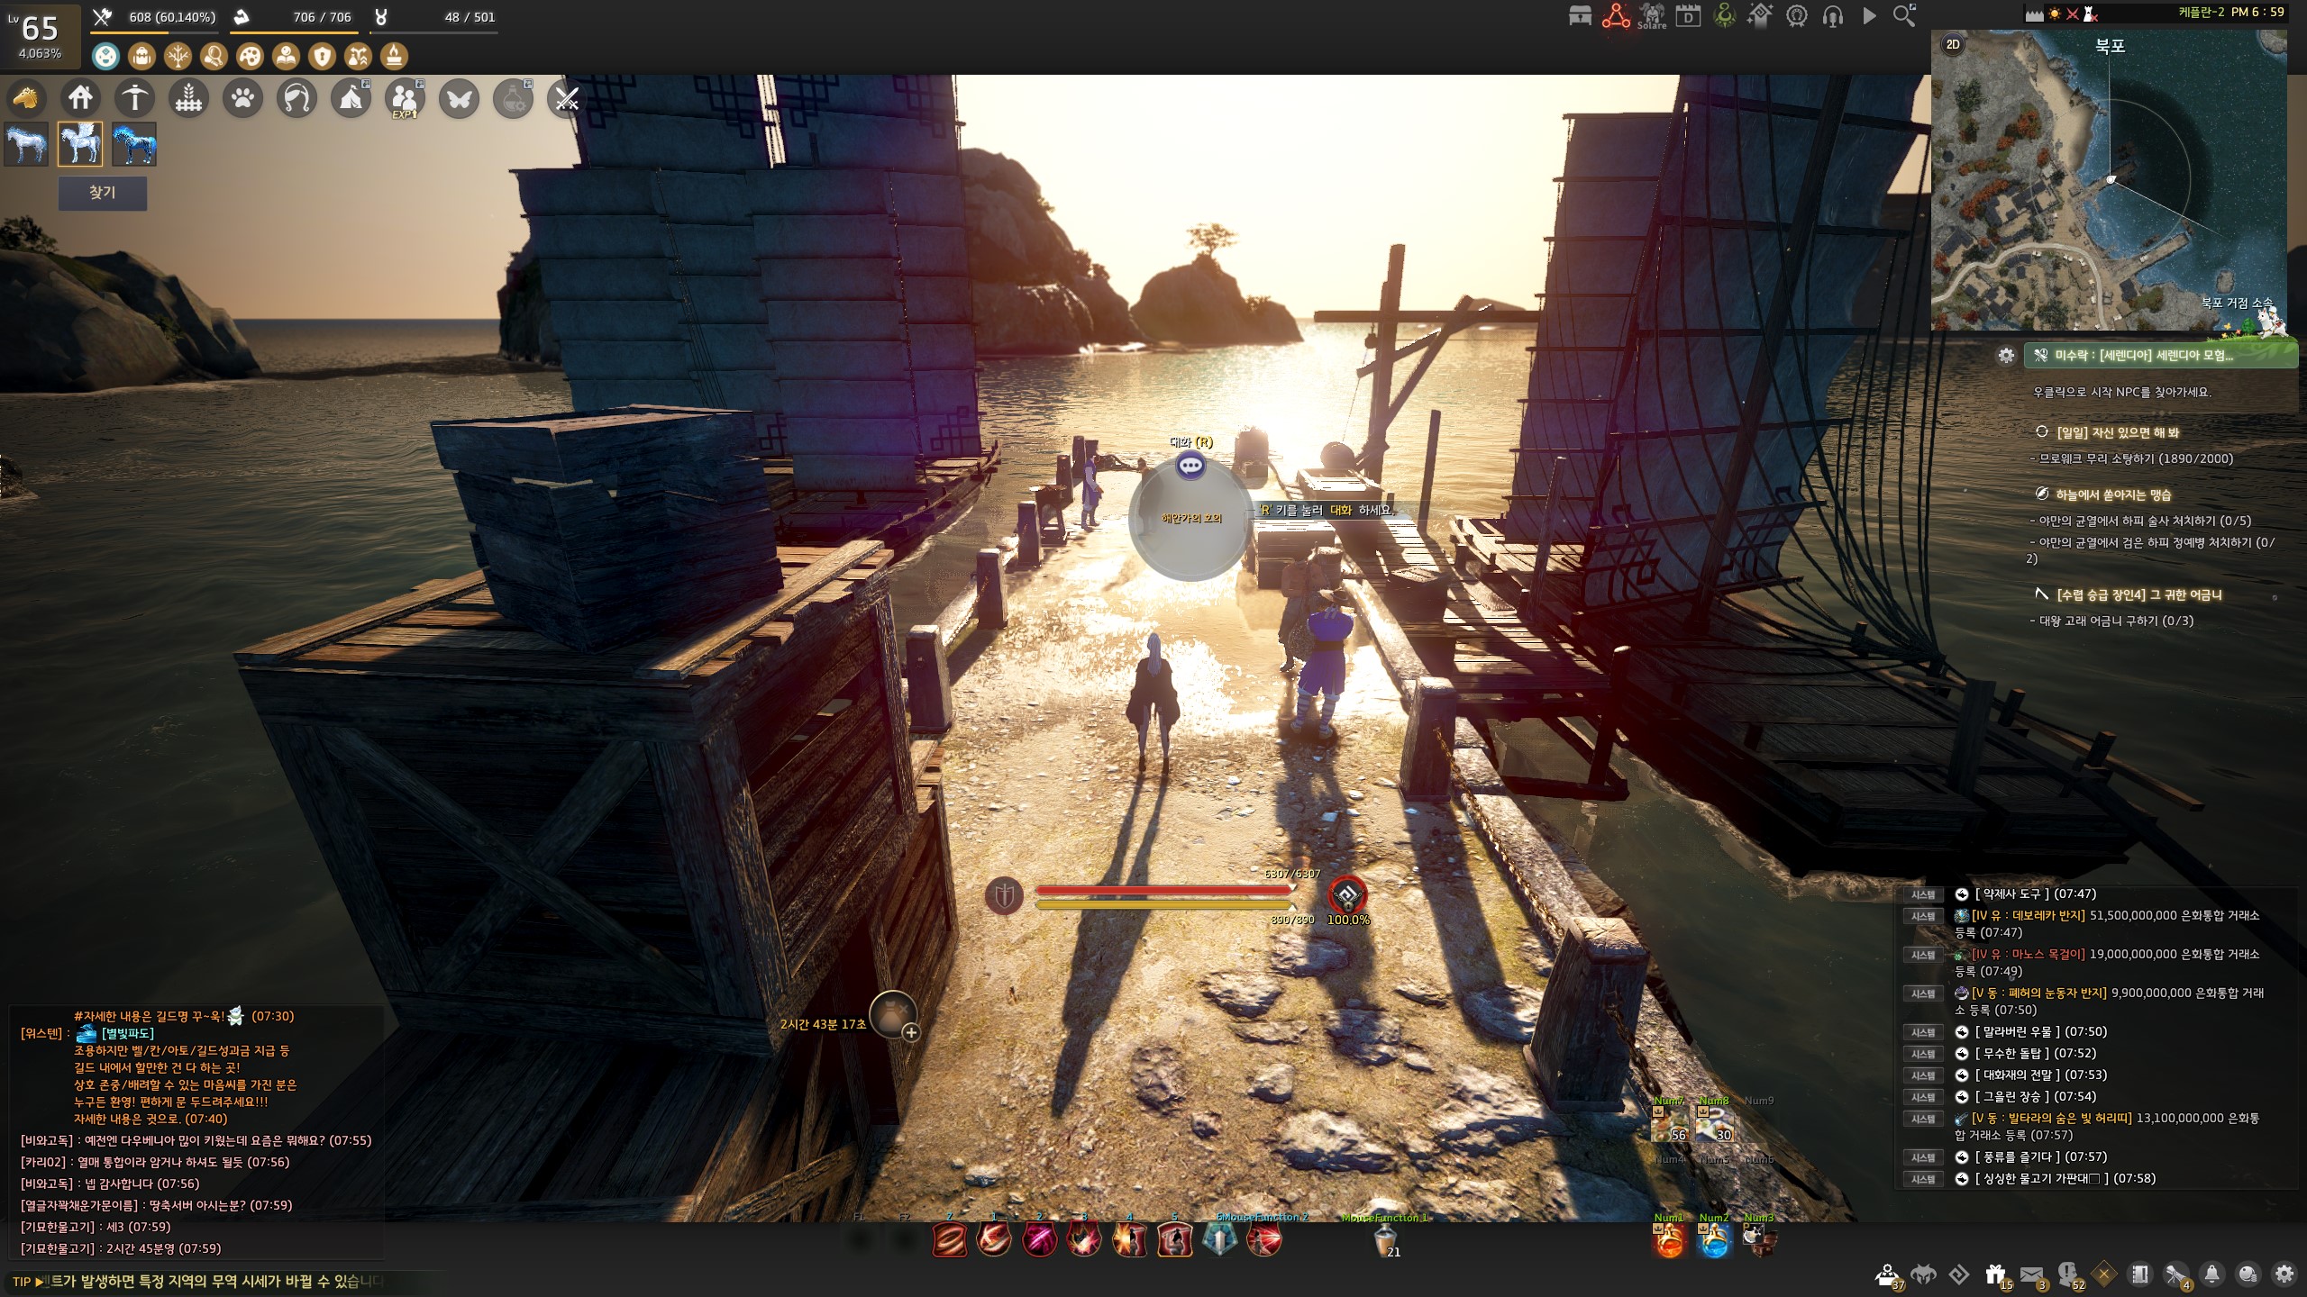Viewport: 2307px width, 1297px height.
Task: Open the magnifying glass search icon
Action: [x=1904, y=15]
